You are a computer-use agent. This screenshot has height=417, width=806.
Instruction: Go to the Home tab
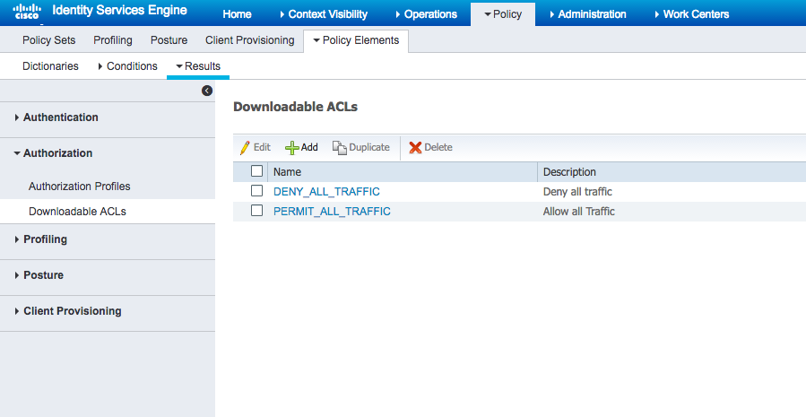click(237, 14)
